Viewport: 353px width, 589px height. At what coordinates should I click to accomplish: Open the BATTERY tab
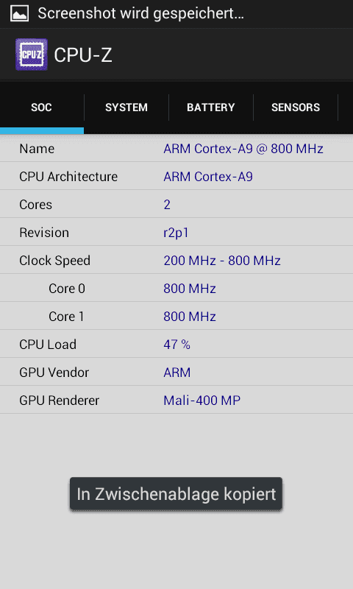pos(211,107)
